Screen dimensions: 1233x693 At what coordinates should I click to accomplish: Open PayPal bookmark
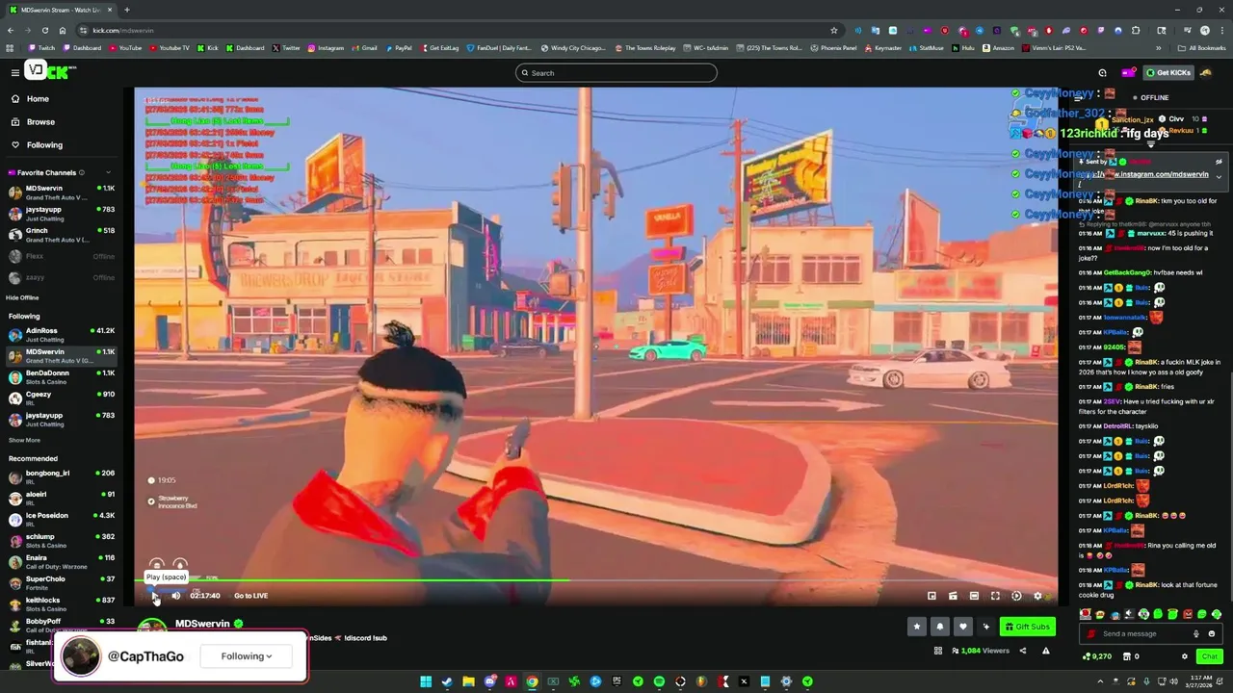click(398, 47)
